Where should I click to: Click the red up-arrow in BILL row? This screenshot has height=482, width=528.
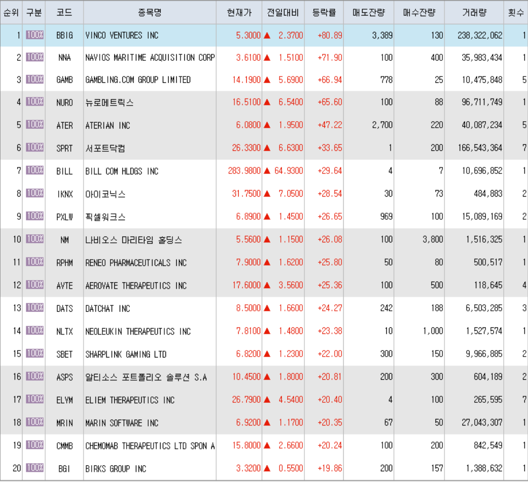coord(267,171)
